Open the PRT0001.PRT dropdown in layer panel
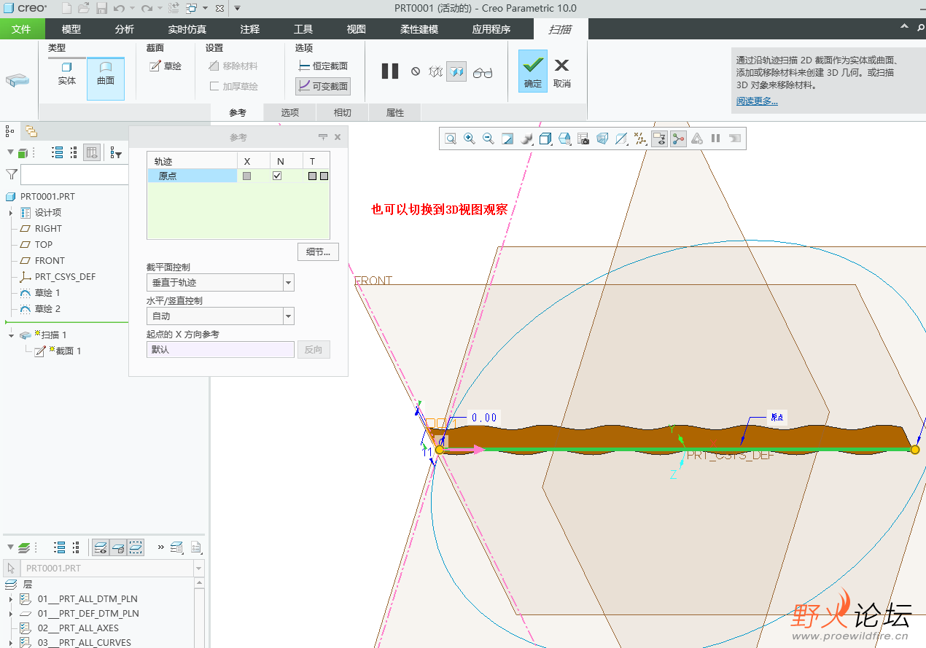This screenshot has width=926, height=648. (199, 568)
